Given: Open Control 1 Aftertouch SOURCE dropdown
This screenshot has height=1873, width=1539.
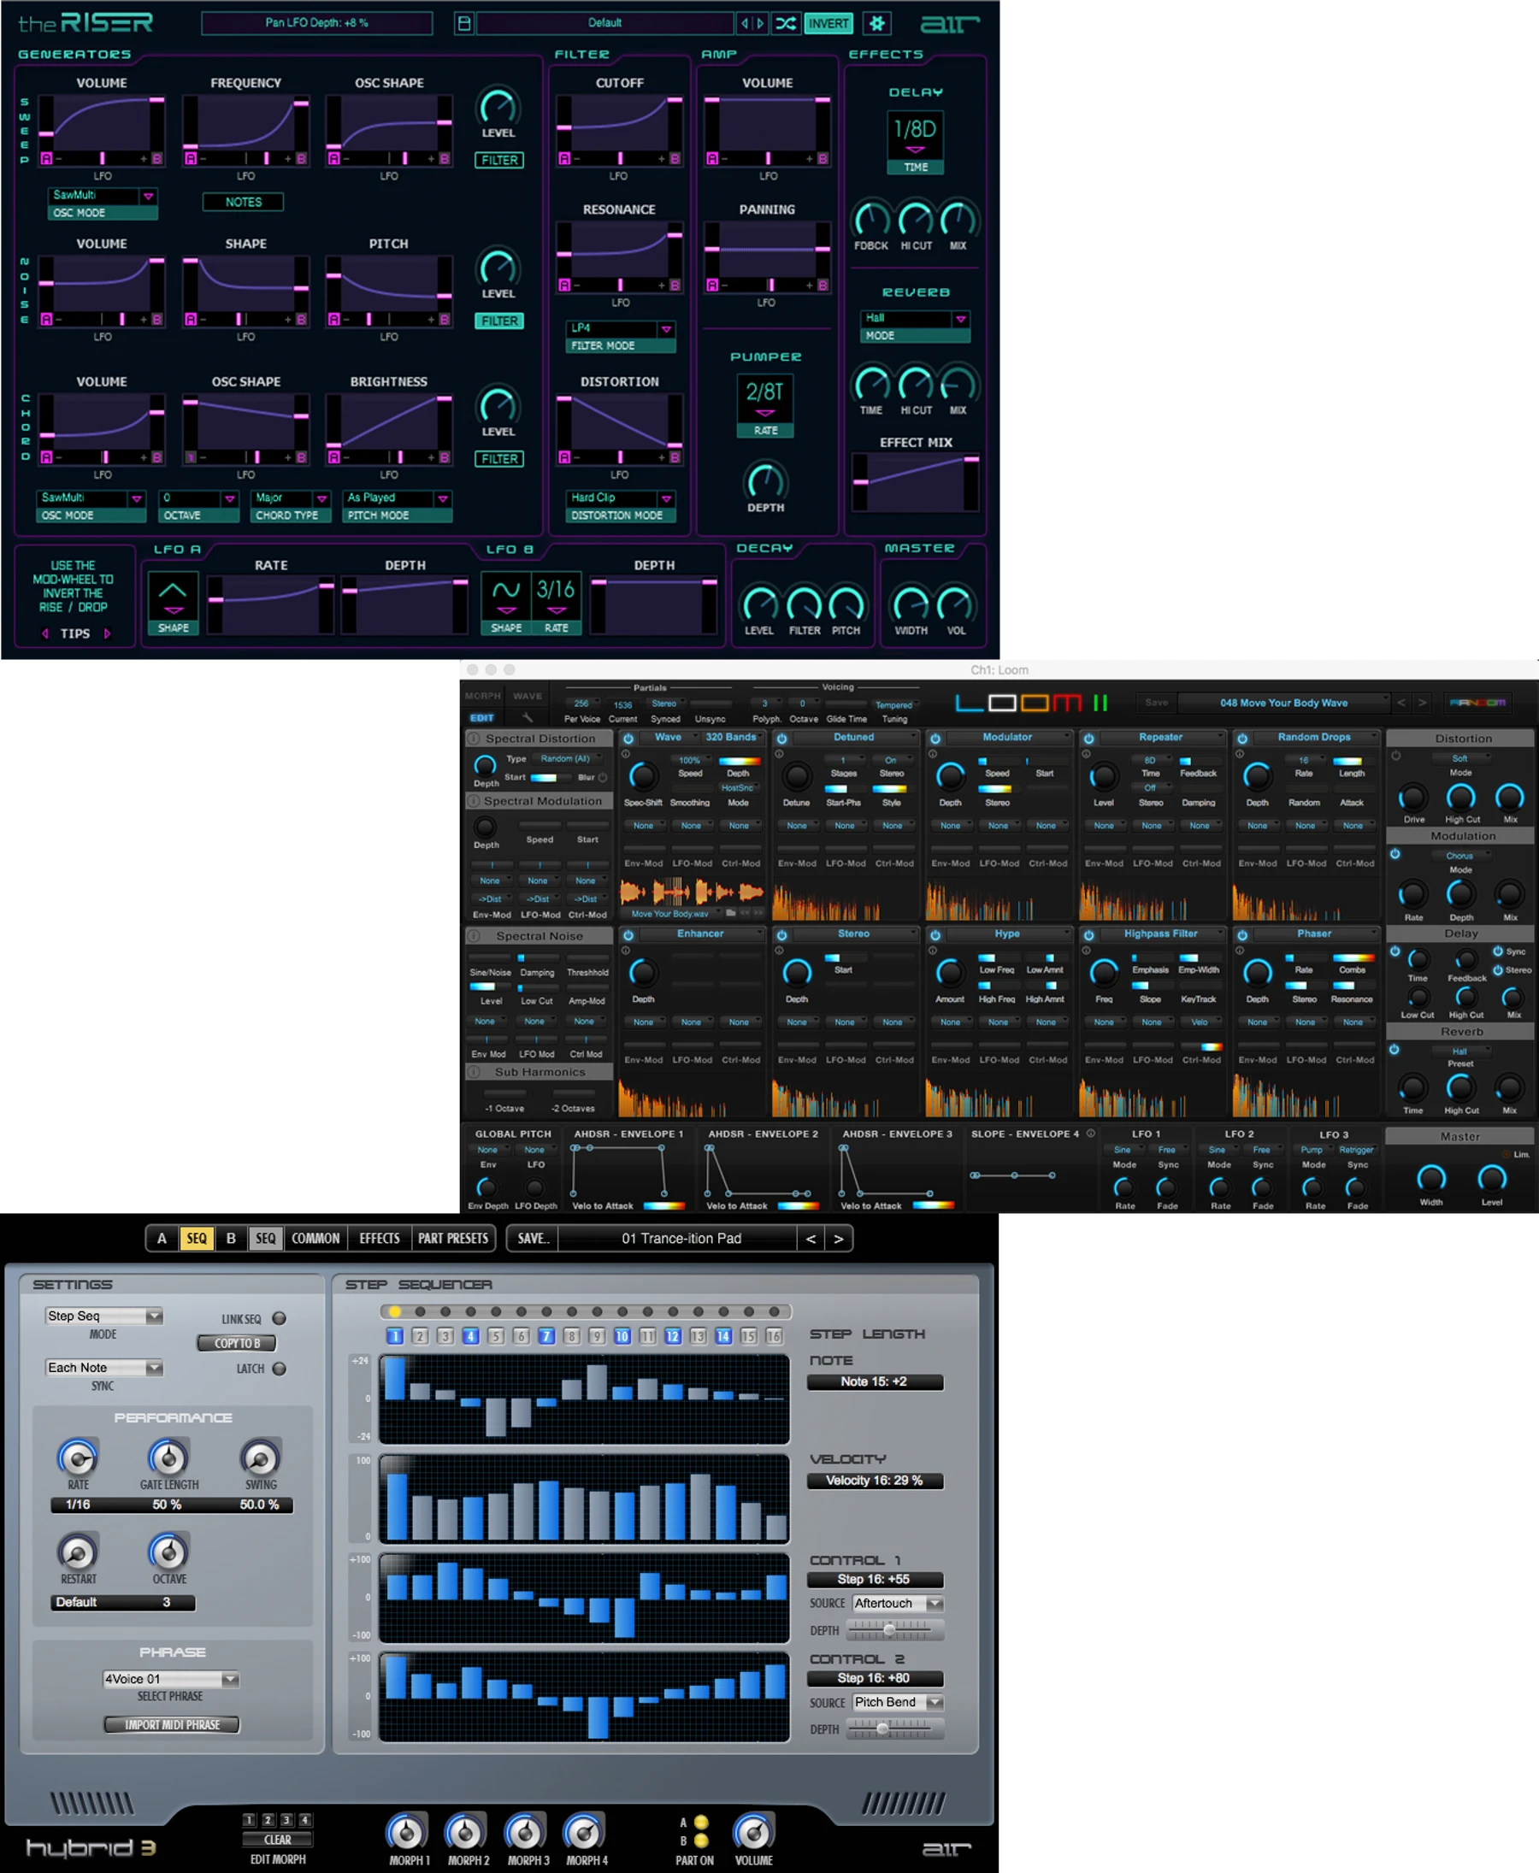Looking at the screenshot, I should click(897, 1603).
